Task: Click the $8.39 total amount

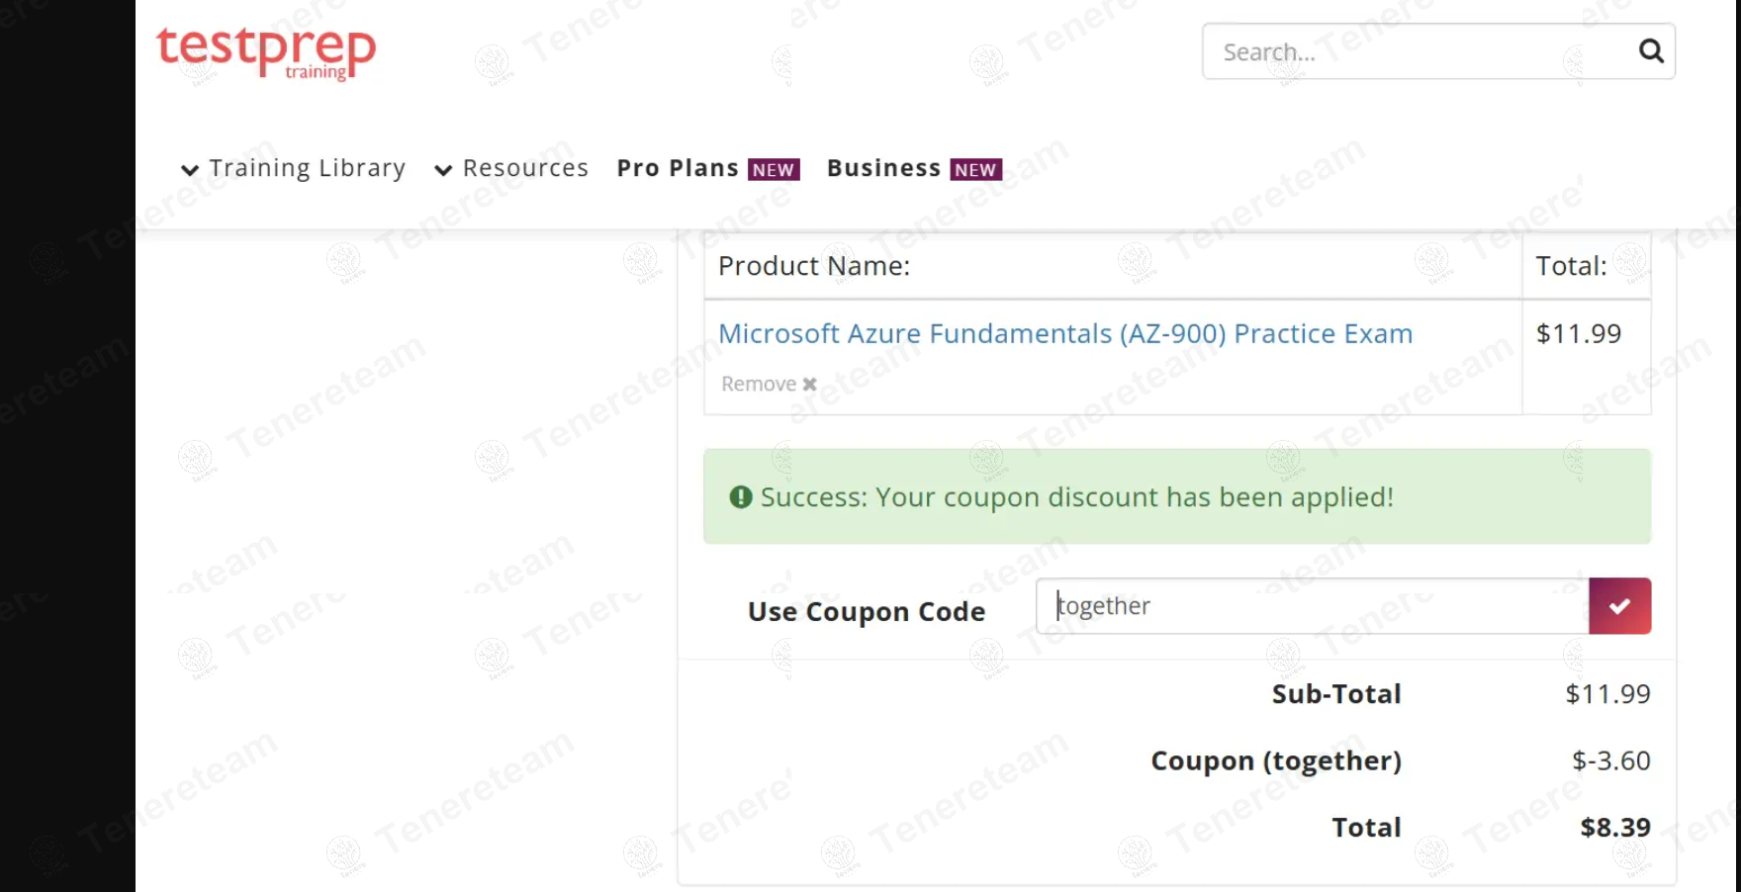Action: (1614, 827)
